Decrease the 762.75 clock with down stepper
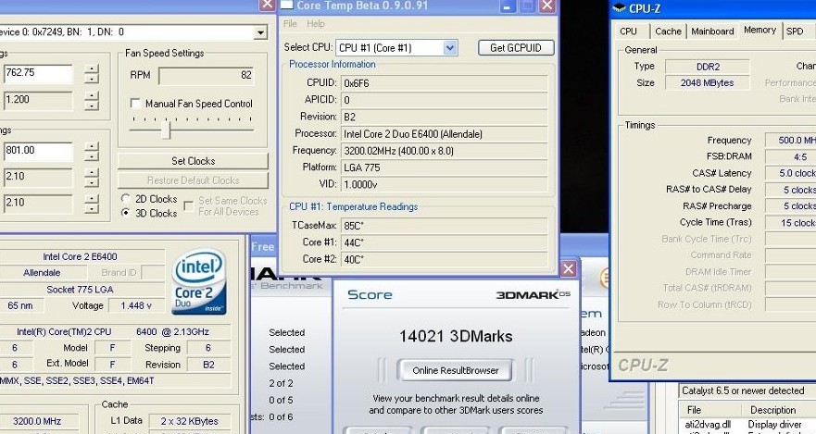The height and width of the screenshot is (434, 816). [92, 79]
